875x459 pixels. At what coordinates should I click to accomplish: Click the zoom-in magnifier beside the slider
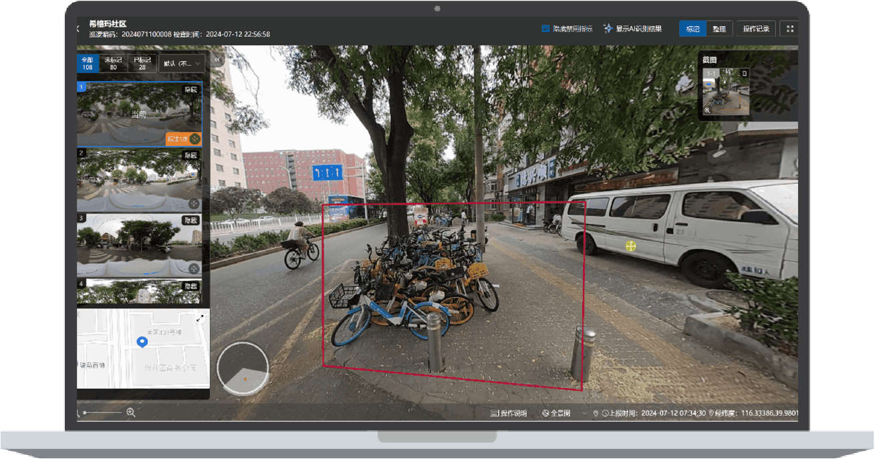131,413
